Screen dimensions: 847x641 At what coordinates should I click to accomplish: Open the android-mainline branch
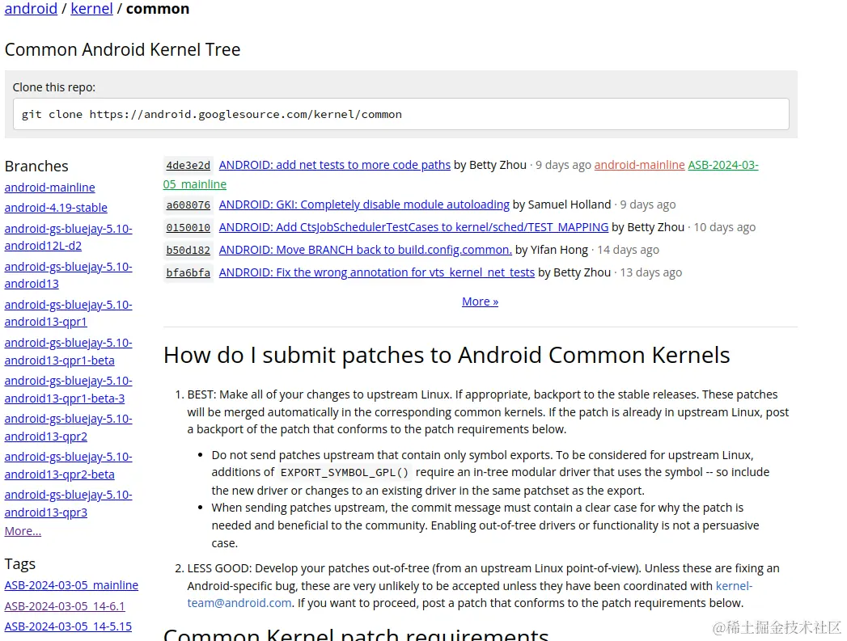click(49, 187)
